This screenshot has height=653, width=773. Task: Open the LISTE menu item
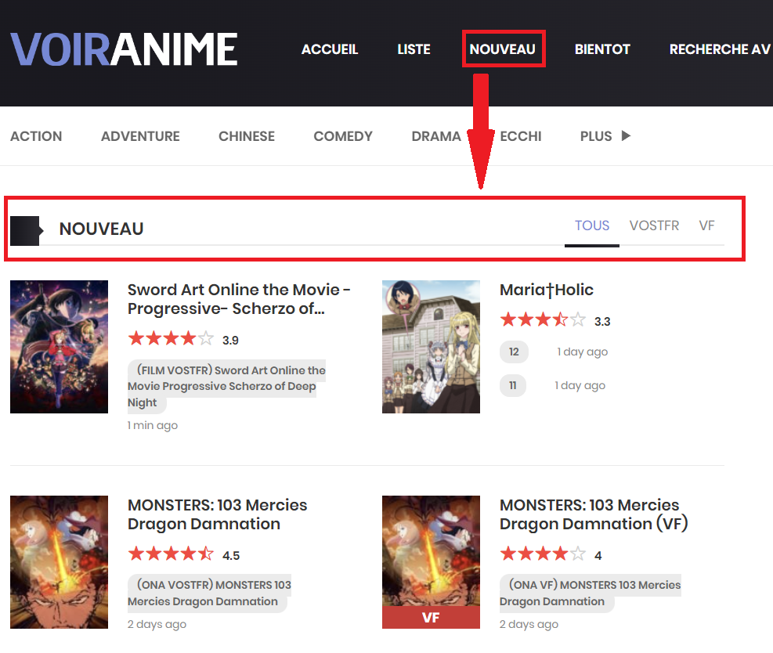[x=414, y=49]
